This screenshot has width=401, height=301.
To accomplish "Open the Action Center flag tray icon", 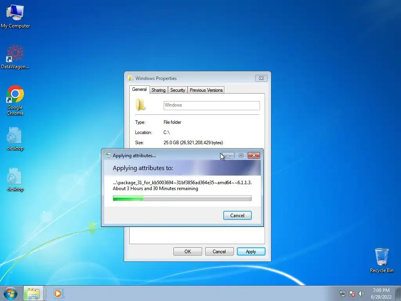I will (352, 294).
